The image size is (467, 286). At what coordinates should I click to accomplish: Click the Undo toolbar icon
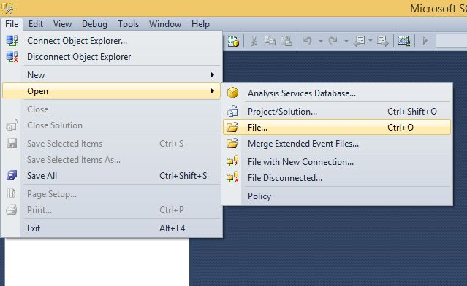(307, 41)
